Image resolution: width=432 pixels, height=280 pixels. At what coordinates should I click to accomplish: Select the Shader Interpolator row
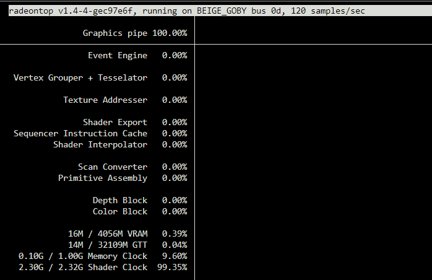tap(120, 144)
